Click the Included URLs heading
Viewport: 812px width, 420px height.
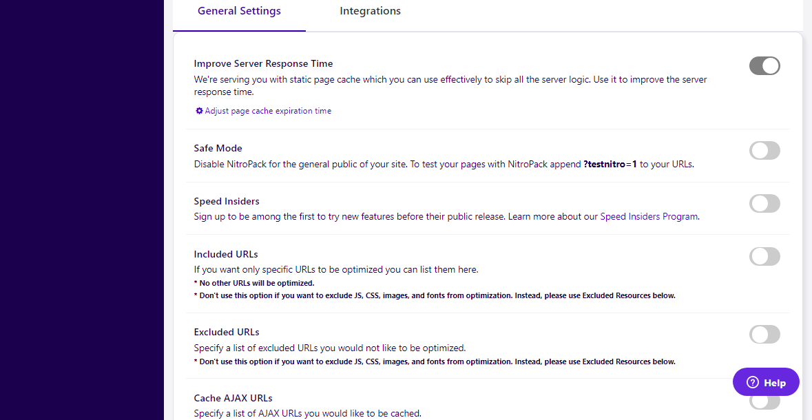click(226, 254)
